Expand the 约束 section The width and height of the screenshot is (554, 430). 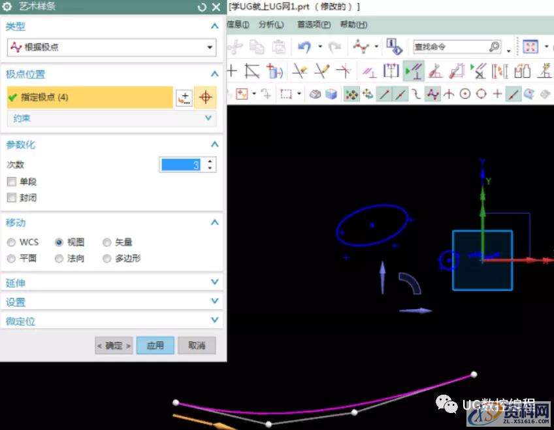(208, 118)
